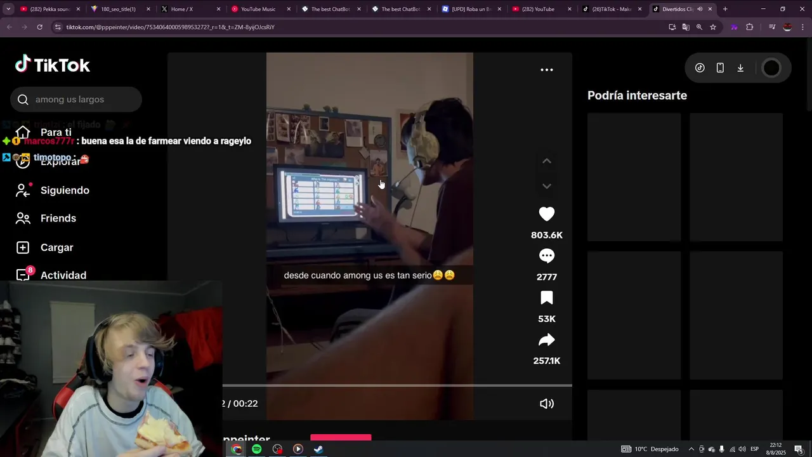Click the TikTok coins icon top right

coord(700,68)
